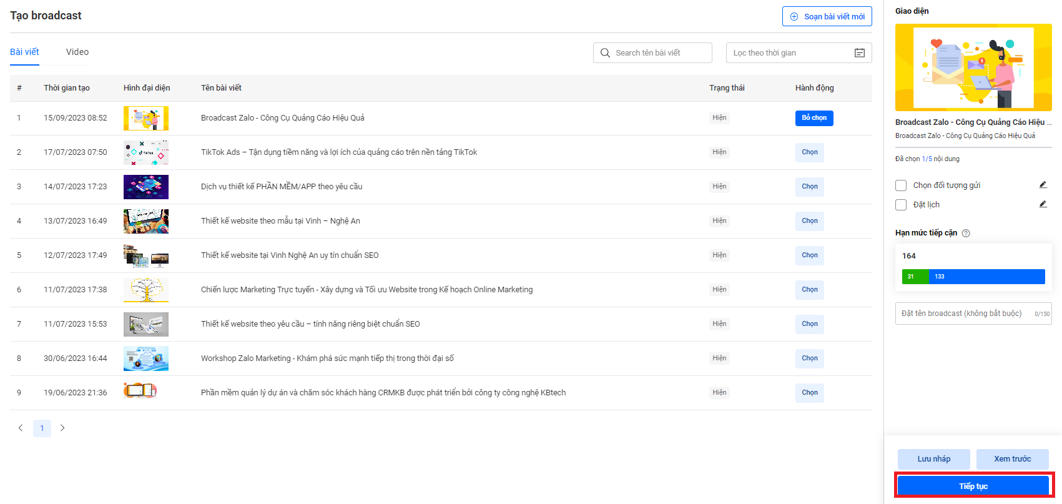Go to next page arrow

pyautogui.click(x=62, y=428)
